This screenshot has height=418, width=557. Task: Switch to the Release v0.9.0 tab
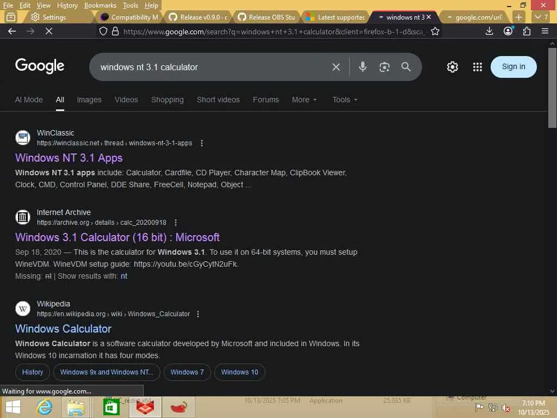coord(198,17)
